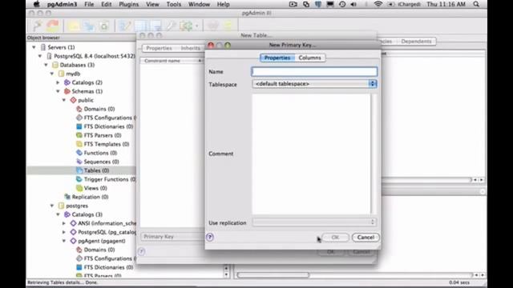Open the Apple menu
This screenshot has height=288, width=513.
tap(36, 4)
